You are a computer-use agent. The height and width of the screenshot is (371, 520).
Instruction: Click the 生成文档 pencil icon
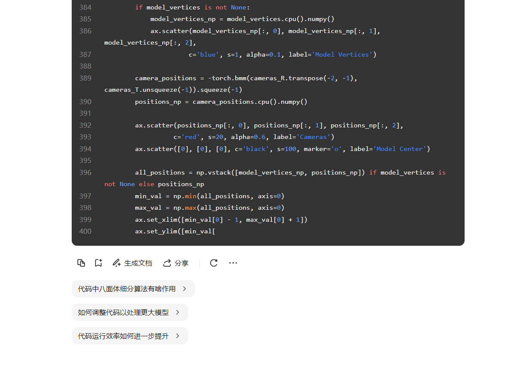pyautogui.click(x=116, y=263)
